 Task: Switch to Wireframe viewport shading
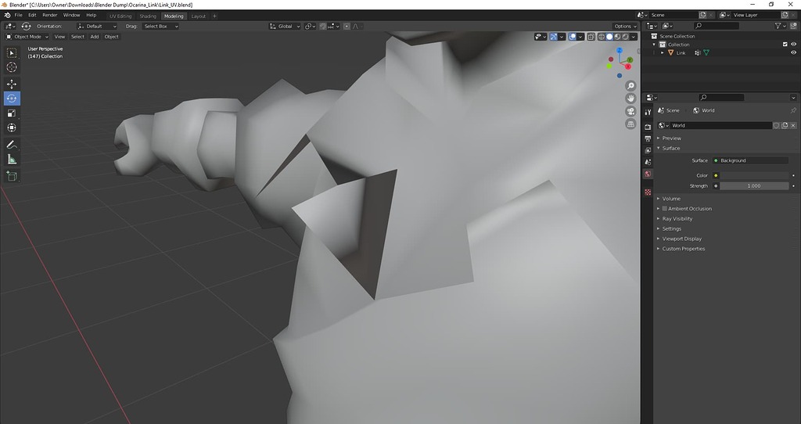(602, 37)
